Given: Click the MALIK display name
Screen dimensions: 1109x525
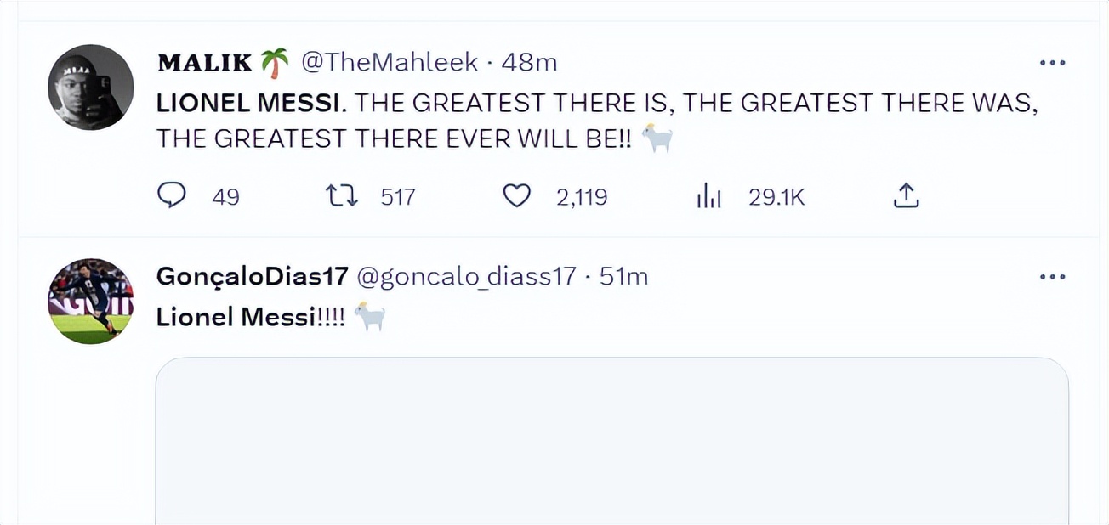Looking at the screenshot, I should 205,63.
